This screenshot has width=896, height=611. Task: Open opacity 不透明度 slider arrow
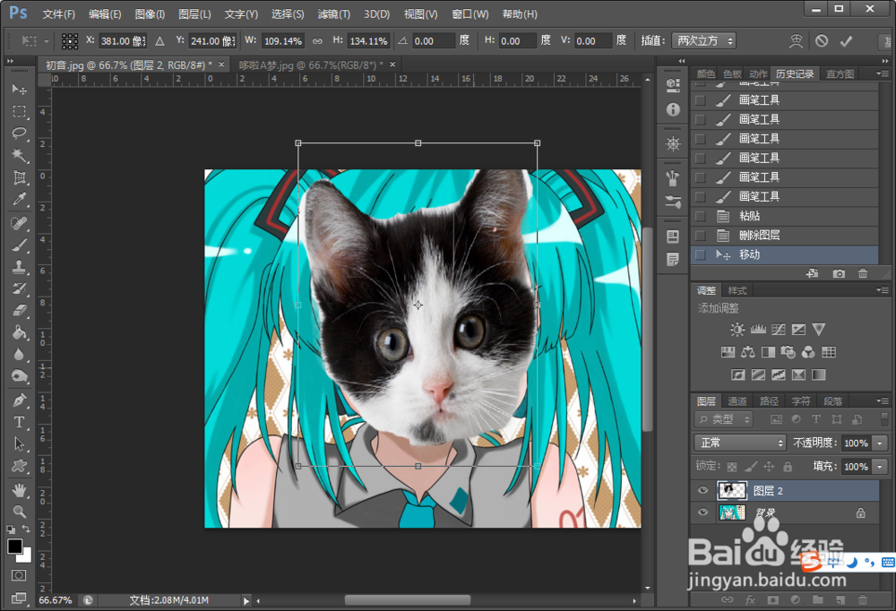(880, 443)
